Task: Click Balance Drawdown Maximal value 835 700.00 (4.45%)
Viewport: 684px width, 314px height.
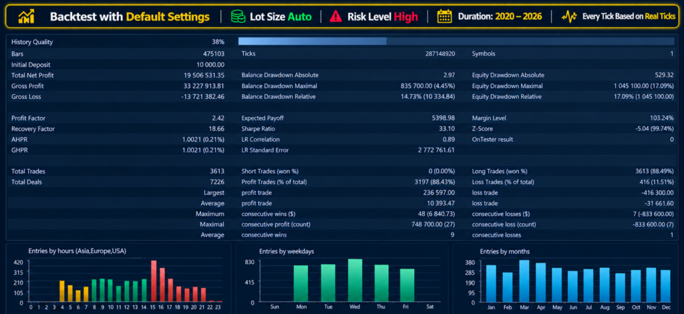Action: 427,86
